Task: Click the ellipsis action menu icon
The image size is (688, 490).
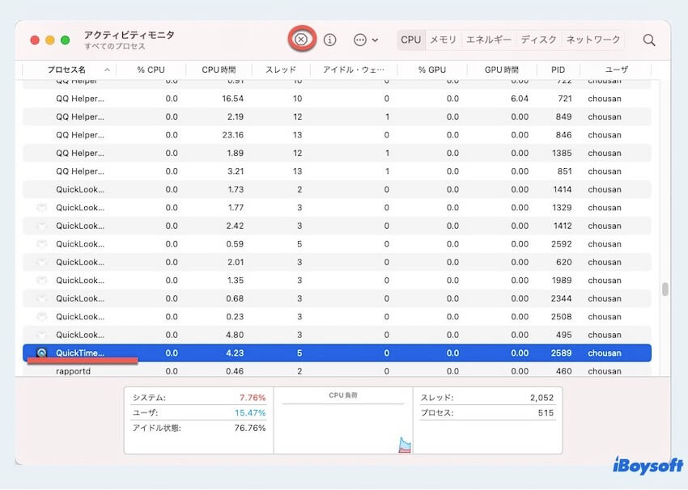Action: pos(360,40)
